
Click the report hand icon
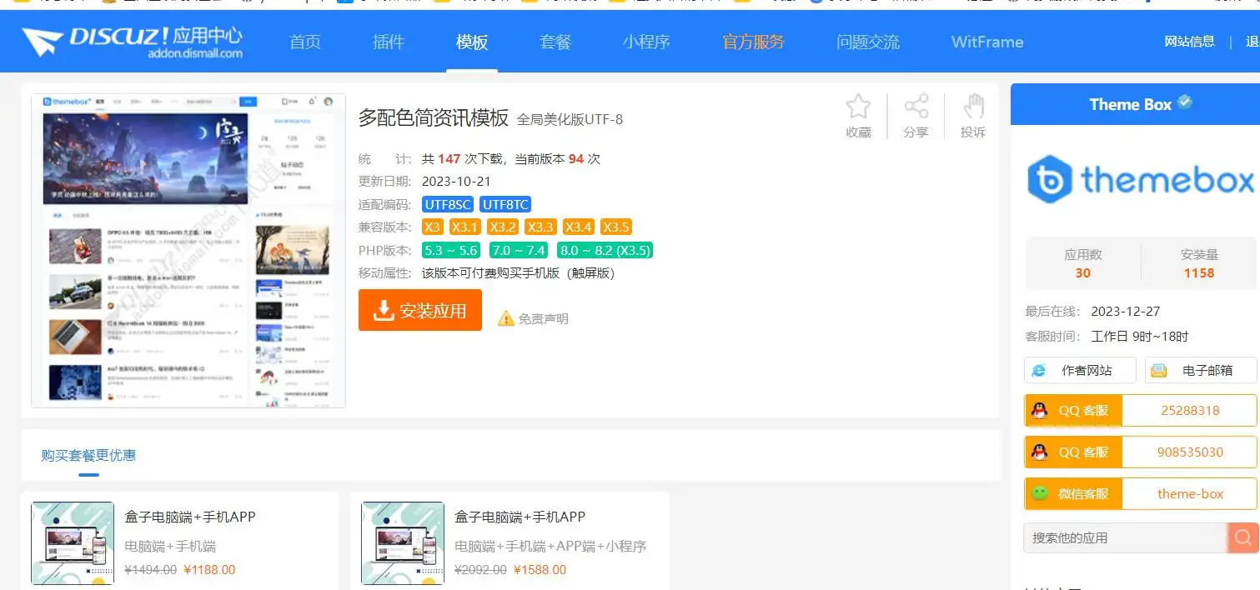click(973, 107)
